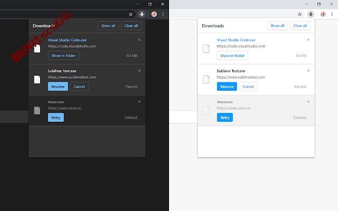
Task: Click Show all in light Downloads panel
Action: pyautogui.click(x=277, y=26)
